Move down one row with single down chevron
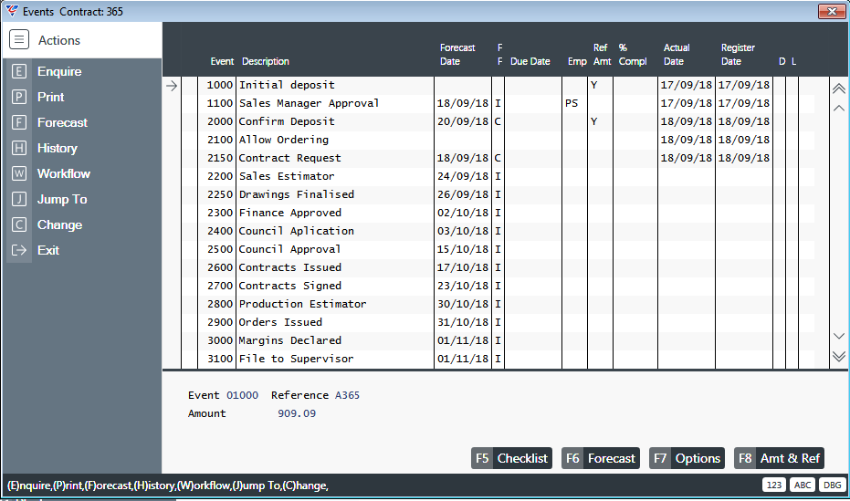This screenshot has width=850, height=501. pyautogui.click(x=839, y=336)
